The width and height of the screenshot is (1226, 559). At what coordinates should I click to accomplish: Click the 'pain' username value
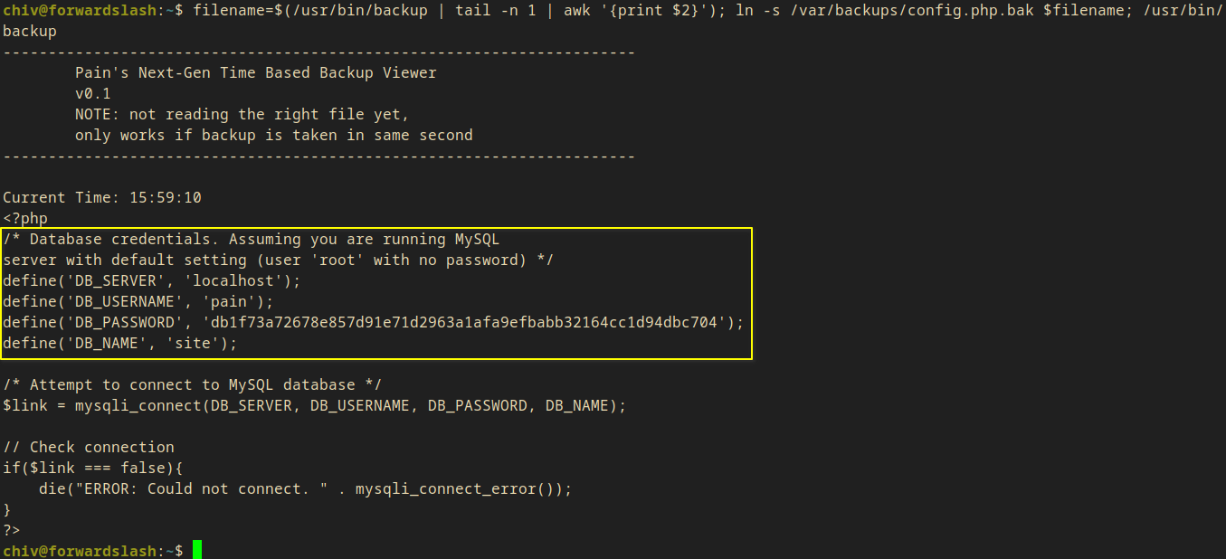pos(233,301)
